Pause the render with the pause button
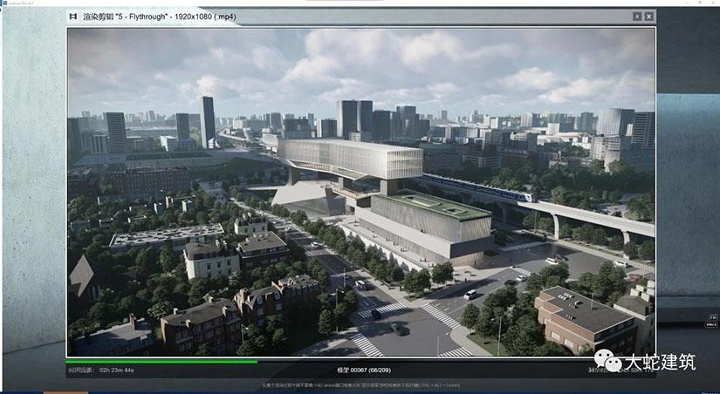Screen dimensions: 720x394 (x=637, y=17)
